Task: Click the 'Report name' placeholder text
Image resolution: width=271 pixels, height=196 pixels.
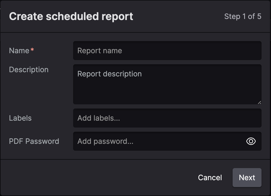Action: coord(99,51)
